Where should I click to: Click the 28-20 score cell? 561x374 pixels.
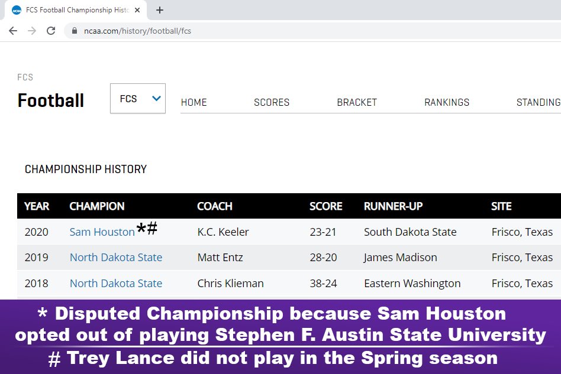point(323,258)
